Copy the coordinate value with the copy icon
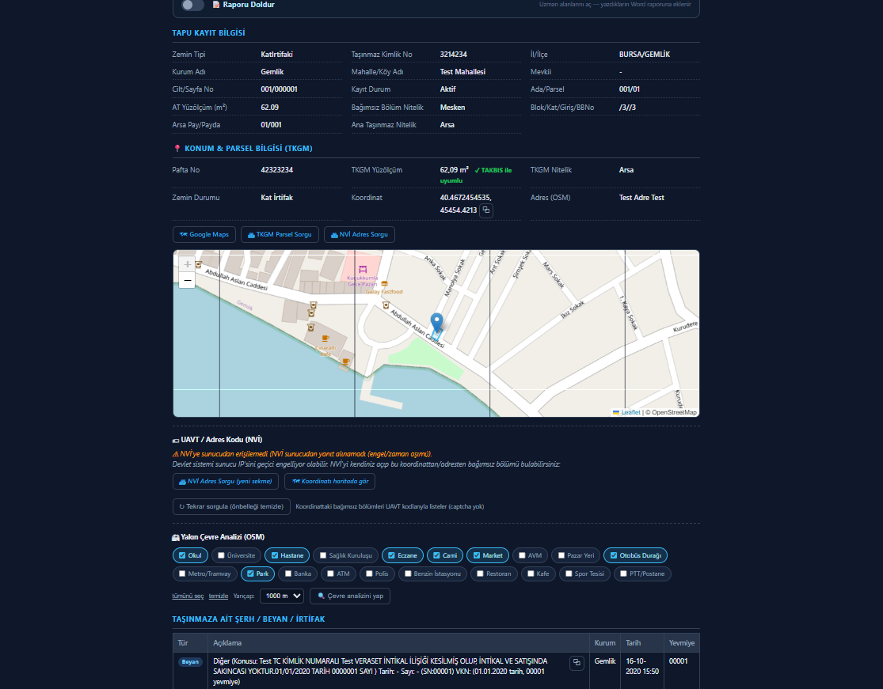The image size is (883, 689). click(486, 210)
